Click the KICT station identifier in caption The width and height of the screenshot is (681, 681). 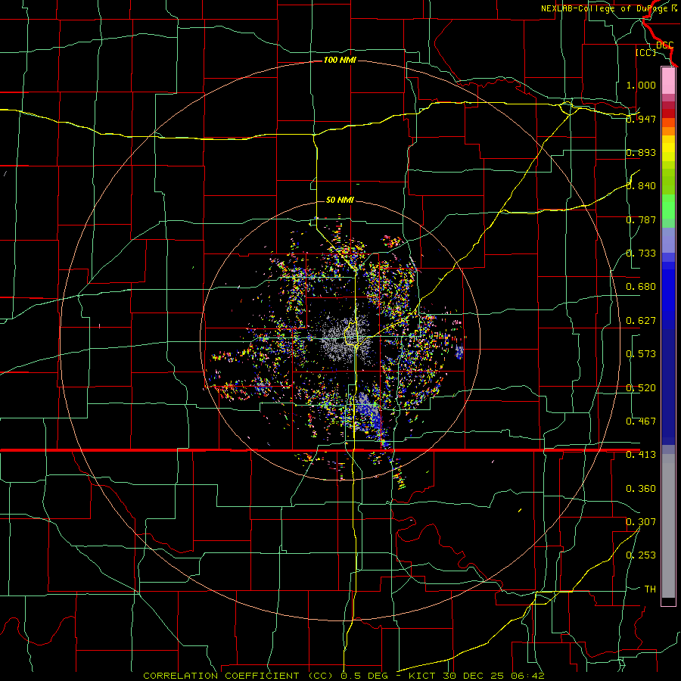click(421, 676)
